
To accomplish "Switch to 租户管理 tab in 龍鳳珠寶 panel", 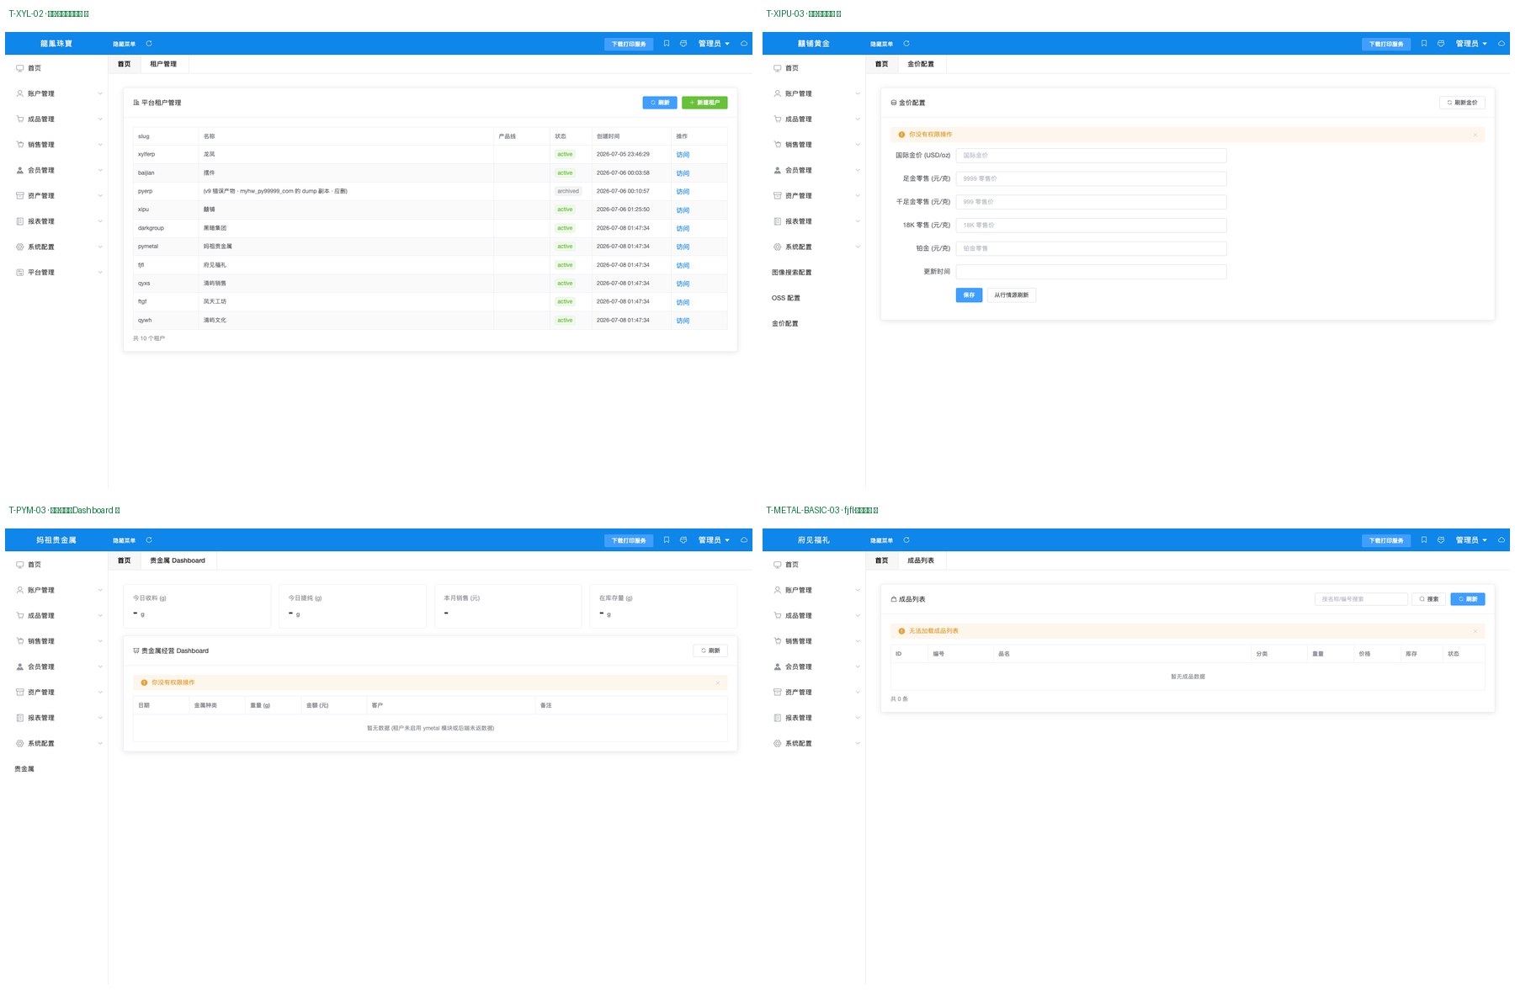I will (163, 64).
